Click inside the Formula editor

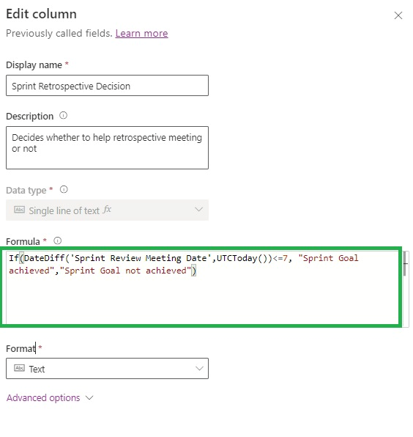tap(202, 287)
